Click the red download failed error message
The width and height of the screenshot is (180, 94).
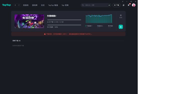[69, 34]
